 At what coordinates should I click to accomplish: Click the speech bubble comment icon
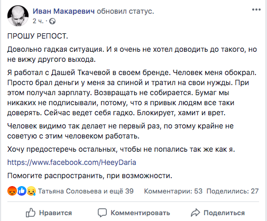[103, 213]
